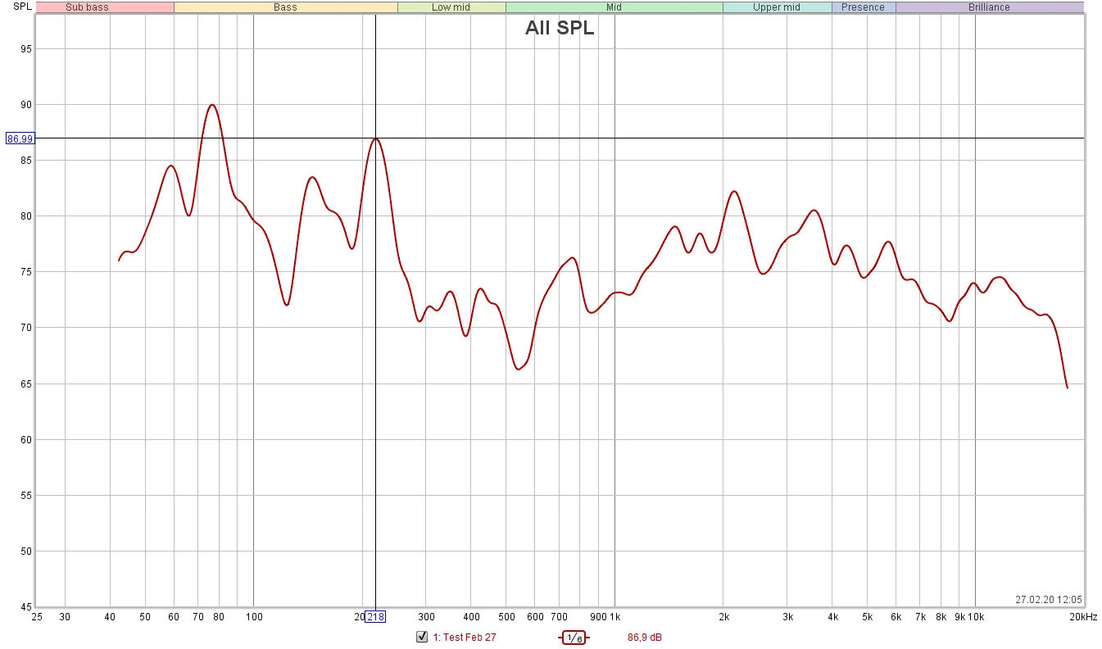
Task: Click the 86,9 dB trace value readout
Action: pos(645,637)
